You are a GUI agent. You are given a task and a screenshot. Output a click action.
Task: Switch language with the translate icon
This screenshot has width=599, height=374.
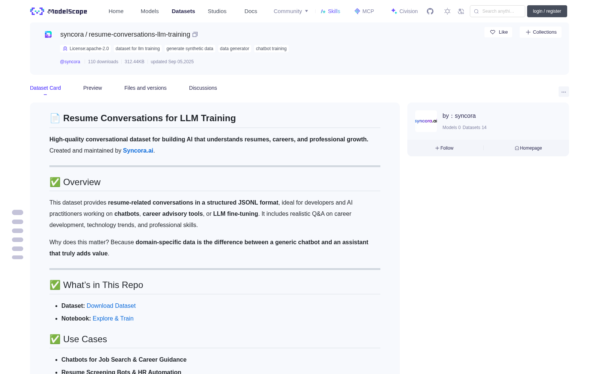(x=461, y=11)
